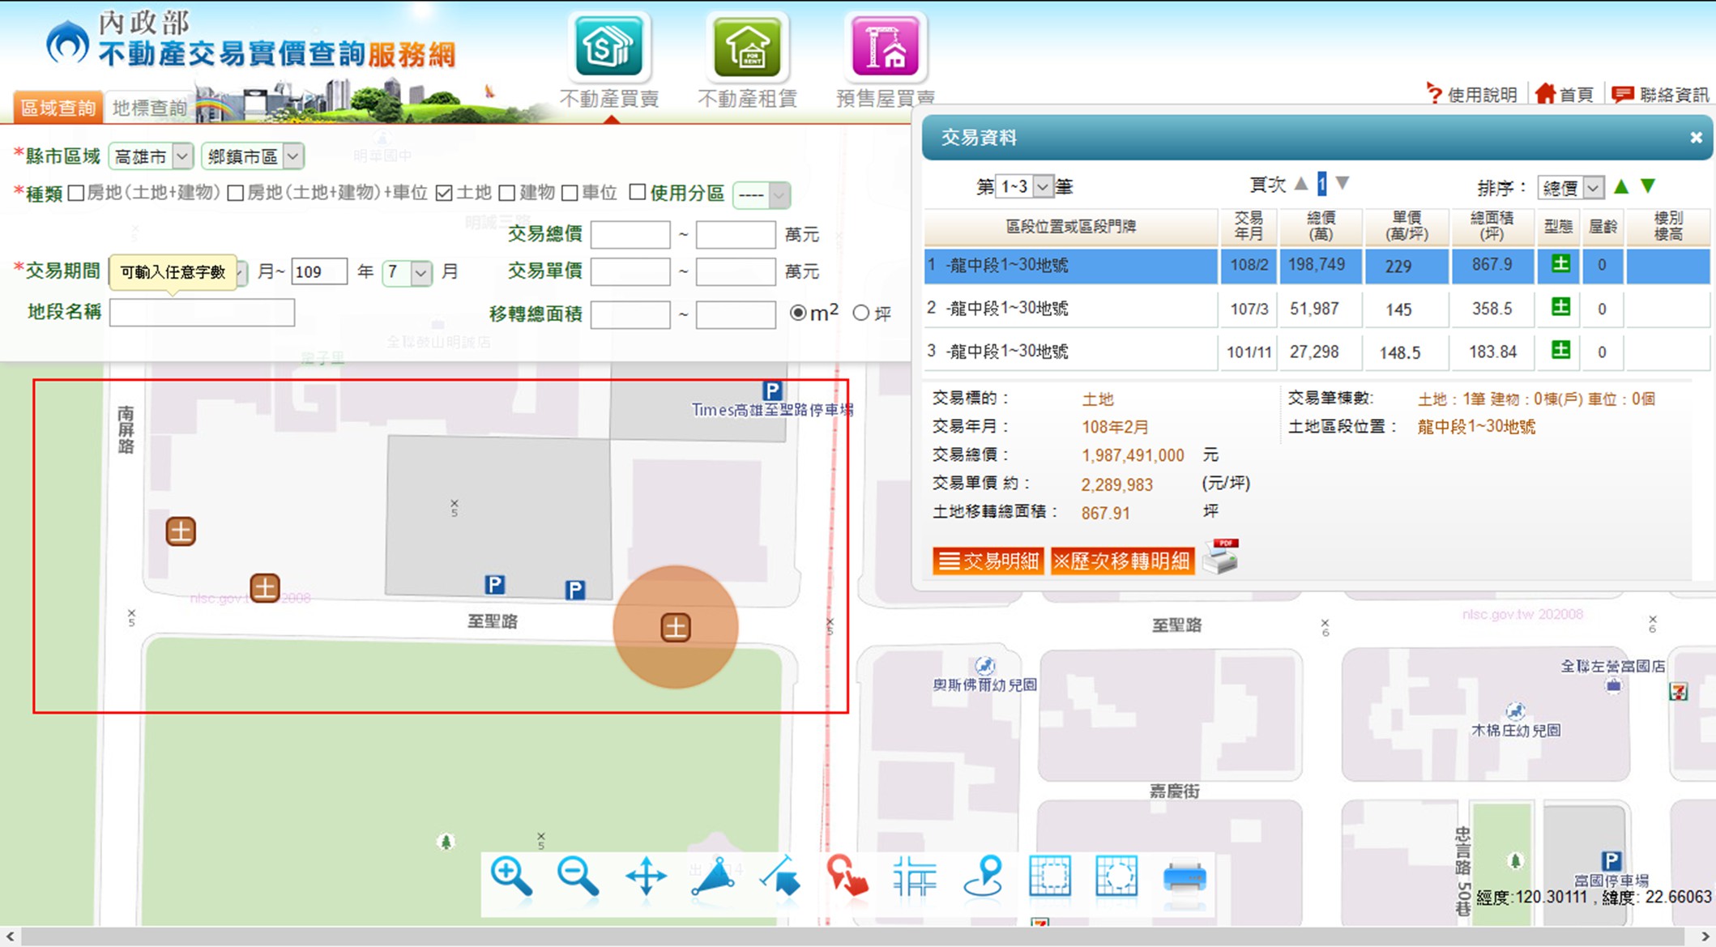Click the 地段名稱 input field
The image size is (1716, 947).
click(x=202, y=313)
